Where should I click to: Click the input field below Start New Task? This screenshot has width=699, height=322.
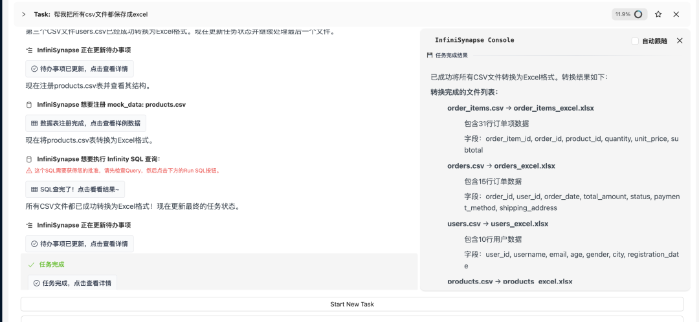(x=351, y=319)
